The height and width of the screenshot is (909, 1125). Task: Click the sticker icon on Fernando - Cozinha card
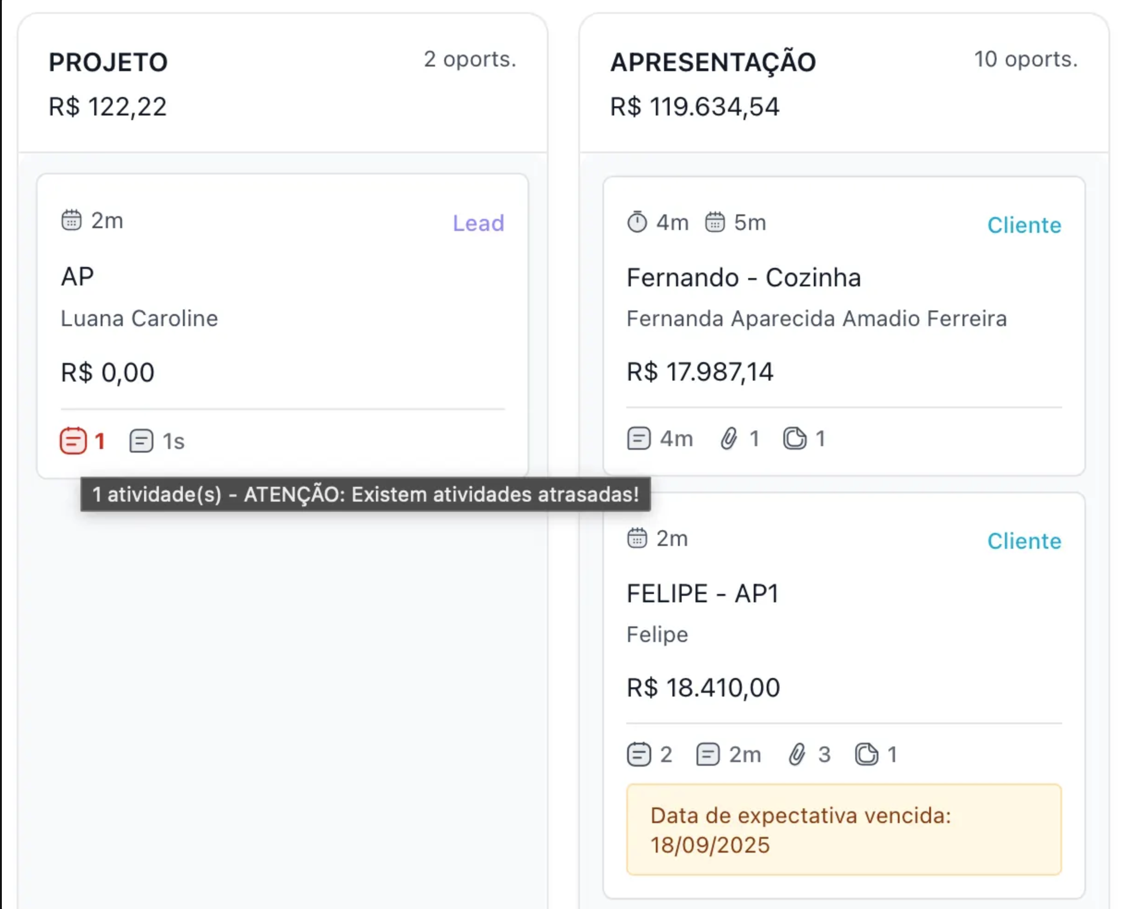coord(795,439)
